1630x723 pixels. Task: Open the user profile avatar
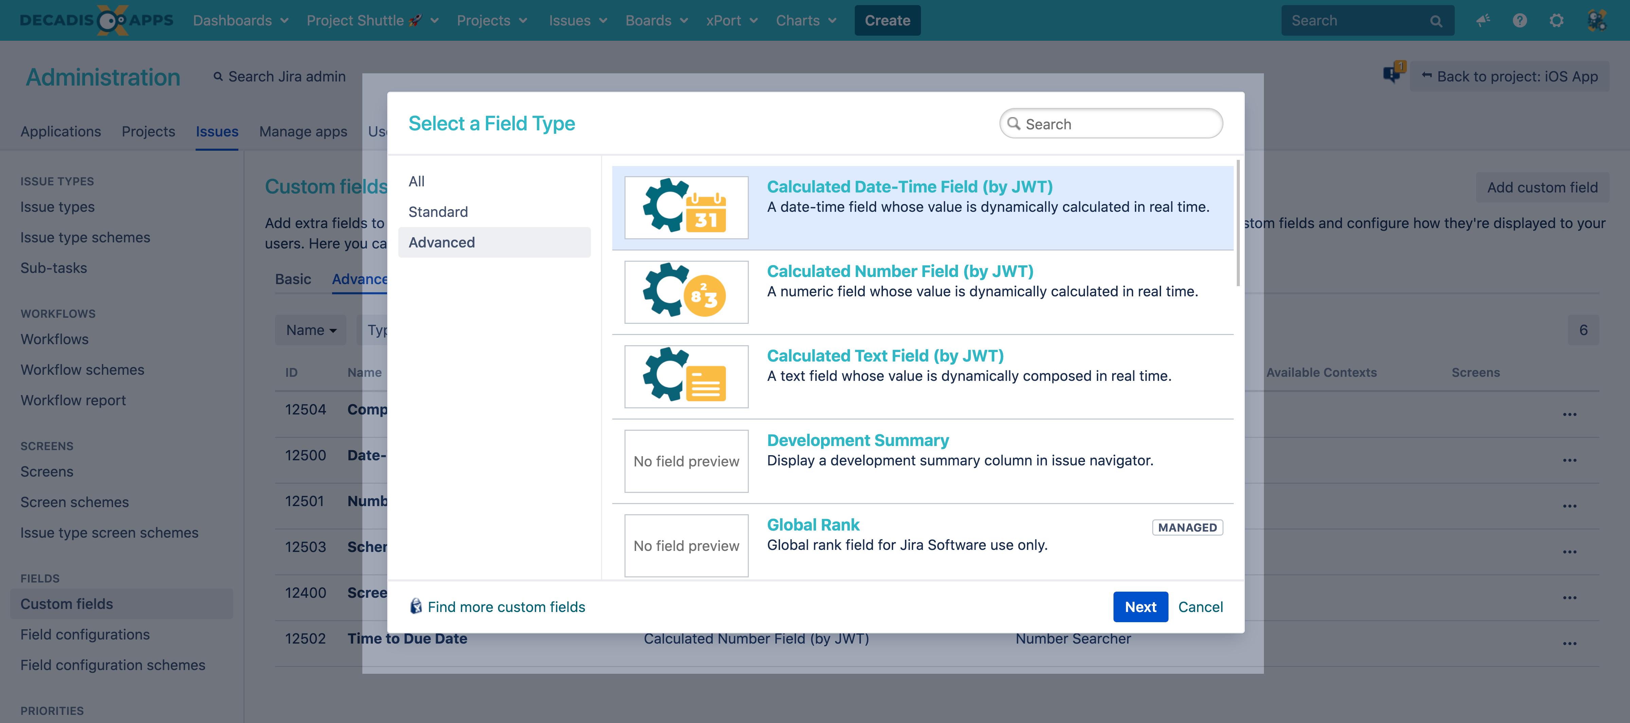[x=1596, y=20]
